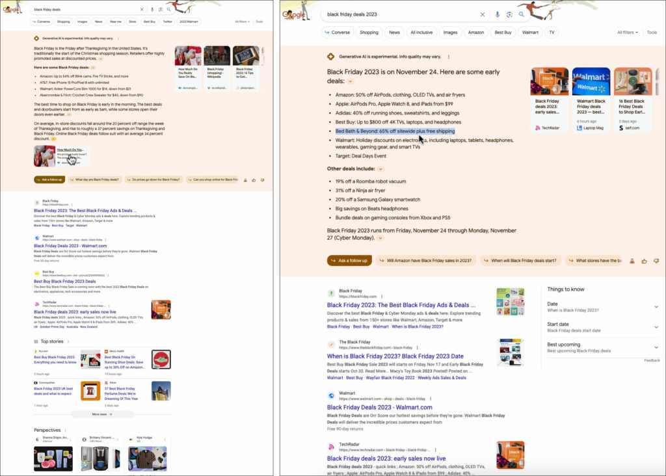The image size is (666, 476).
Task: Open Tools in the right window
Action: click(652, 33)
